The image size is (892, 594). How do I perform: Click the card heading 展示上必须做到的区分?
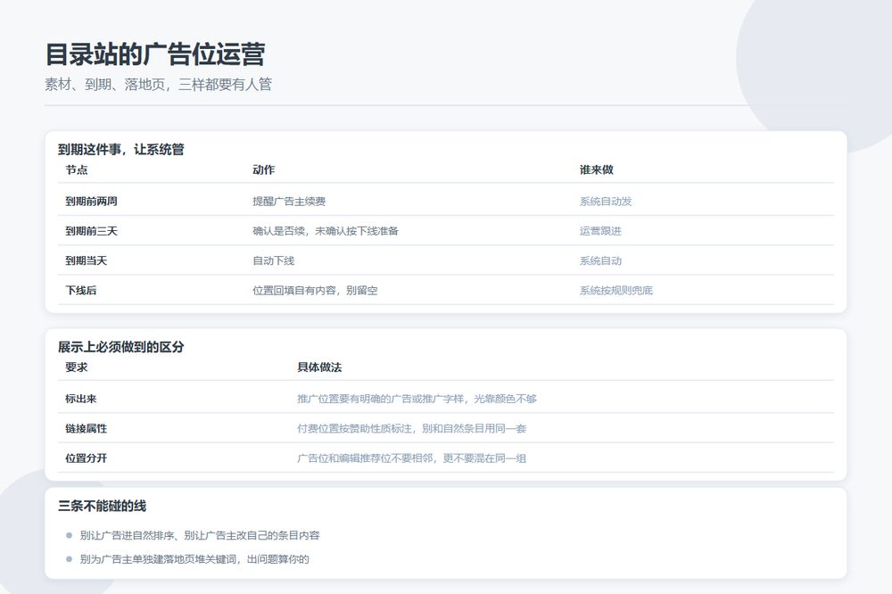pyautogui.click(x=121, y=347)
